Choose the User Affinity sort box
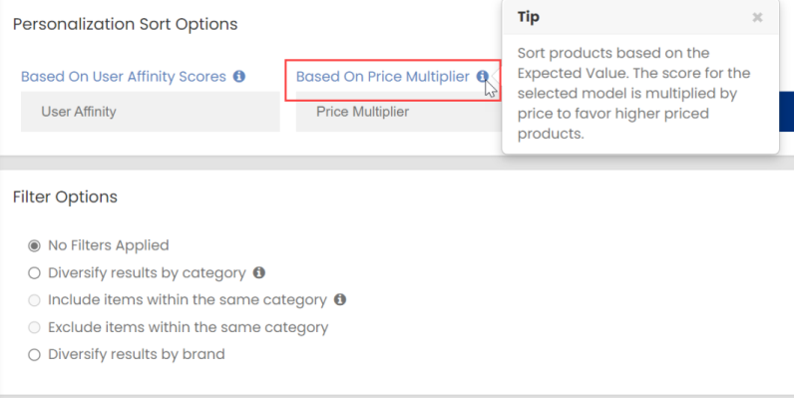794x398 pixels. click(x=151, y=112)
